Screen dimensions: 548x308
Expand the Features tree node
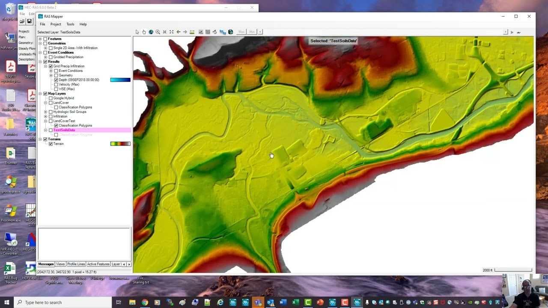coord(40,39)
